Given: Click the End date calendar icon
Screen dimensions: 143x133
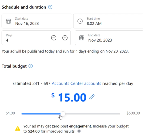Looking at the screenshot, I should click(x=82, y=38).
